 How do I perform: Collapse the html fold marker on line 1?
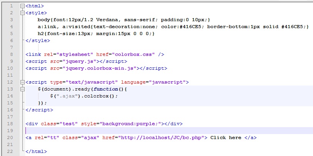22,6
